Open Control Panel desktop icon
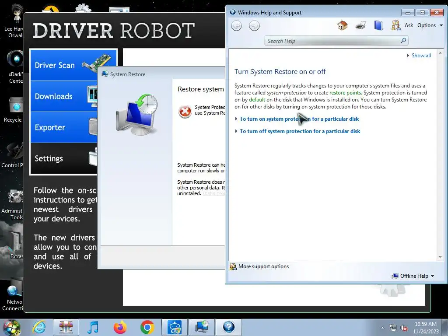This screenshot has height=336, width=448. (13, 155)
